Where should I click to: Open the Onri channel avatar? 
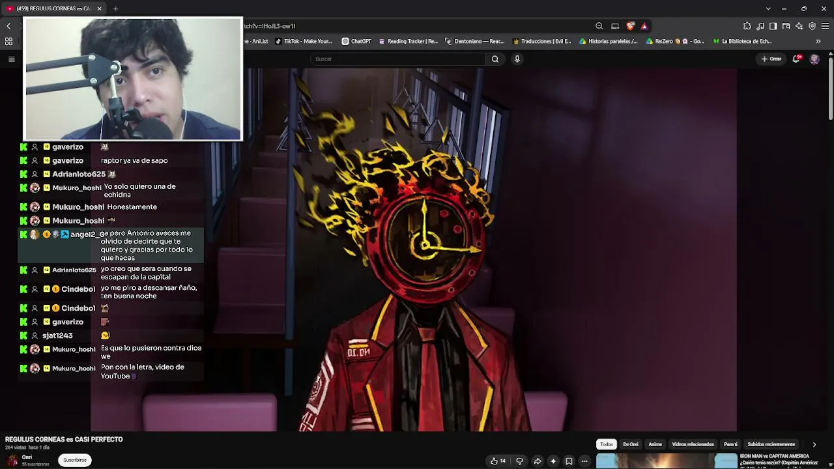click(12, 460)
